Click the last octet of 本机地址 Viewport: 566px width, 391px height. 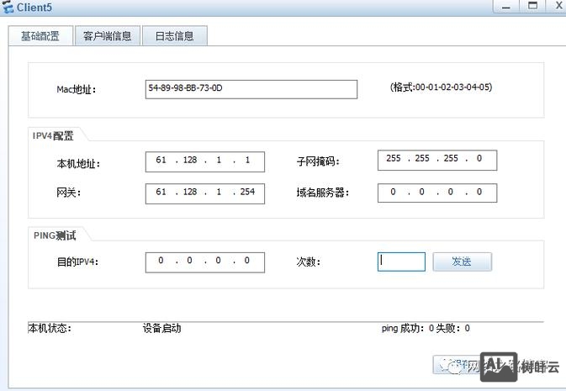click(x=247, y=161)
